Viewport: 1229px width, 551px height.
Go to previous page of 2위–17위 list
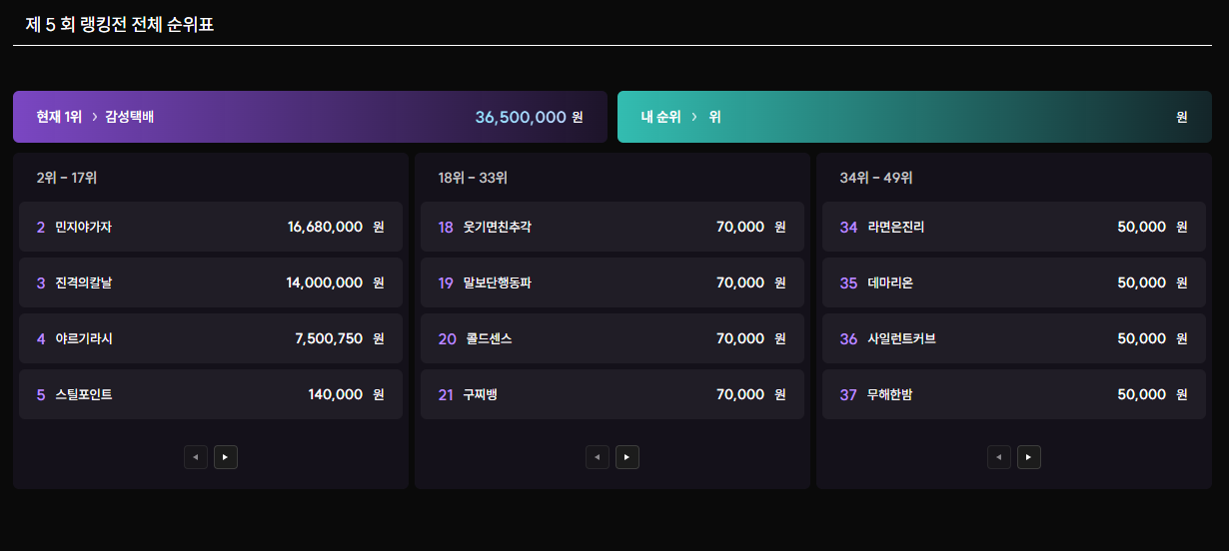(196, 457)
